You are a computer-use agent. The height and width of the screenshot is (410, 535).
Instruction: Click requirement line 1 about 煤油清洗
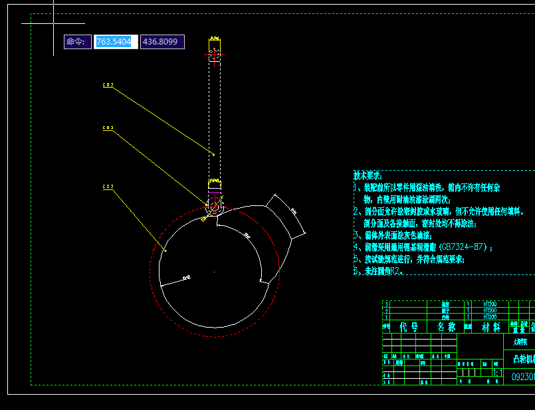pyautogui.click(x=427, y=187)
